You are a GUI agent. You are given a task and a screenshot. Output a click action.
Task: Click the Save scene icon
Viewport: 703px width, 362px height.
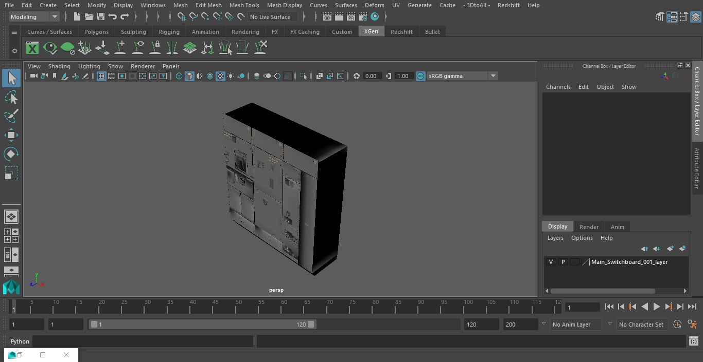101,17
